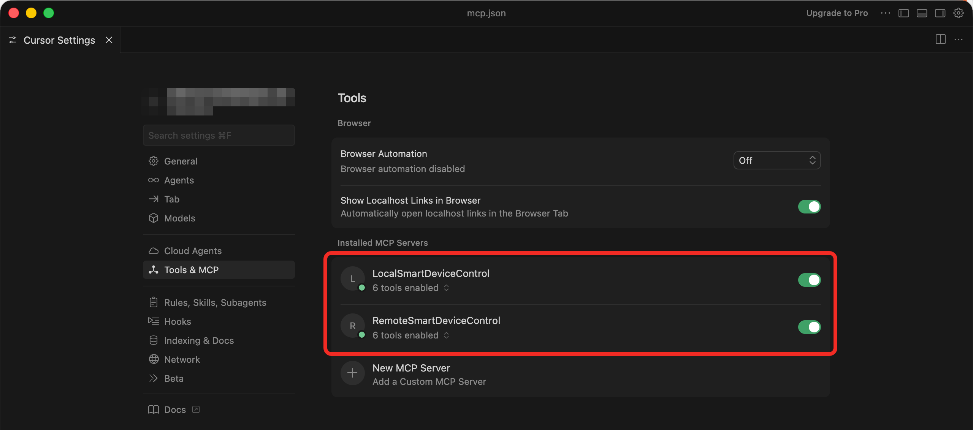Disable Show Localhost Links in Browser toggle
This screenshot has width=973, height=430.
[x=809, y=207]
